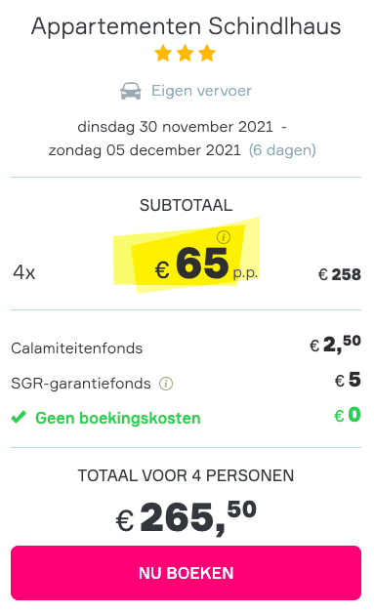This screenshot has width=374, height=612.
Task: Click the €265,50 total price
Action: click(x=187, y=518)
